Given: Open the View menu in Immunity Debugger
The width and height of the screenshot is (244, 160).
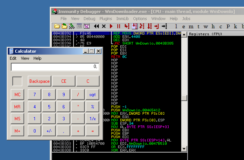Looking at the screenshot, I should (75, 19).
